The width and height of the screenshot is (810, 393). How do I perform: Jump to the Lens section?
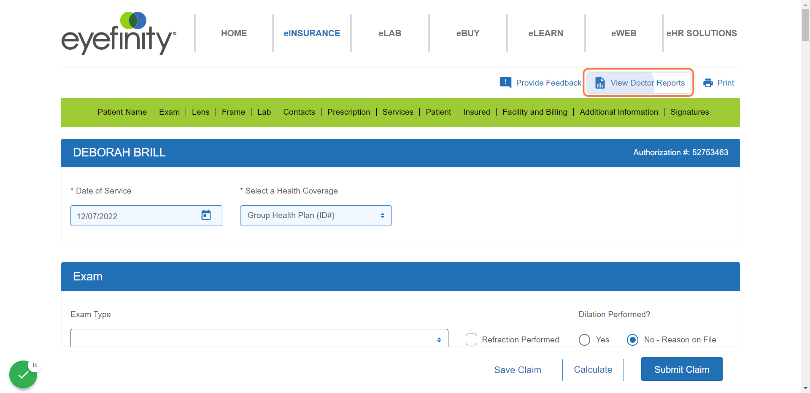[x=200, y=112]
